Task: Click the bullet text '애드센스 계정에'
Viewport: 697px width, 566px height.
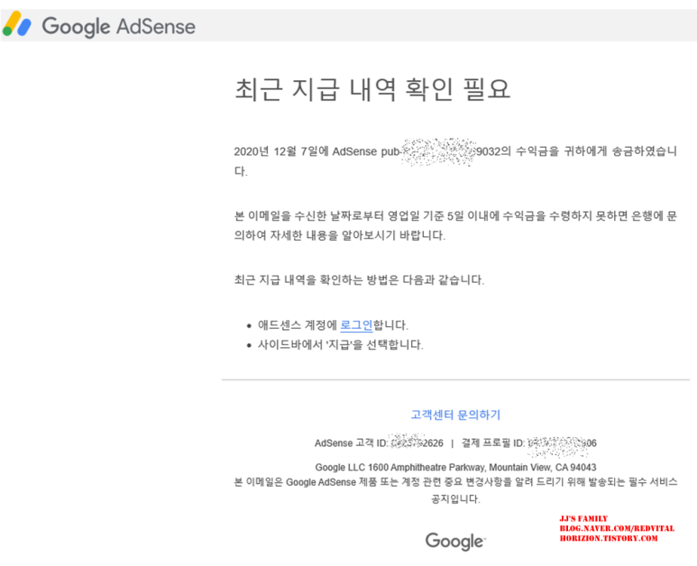Action: point(298,325)
